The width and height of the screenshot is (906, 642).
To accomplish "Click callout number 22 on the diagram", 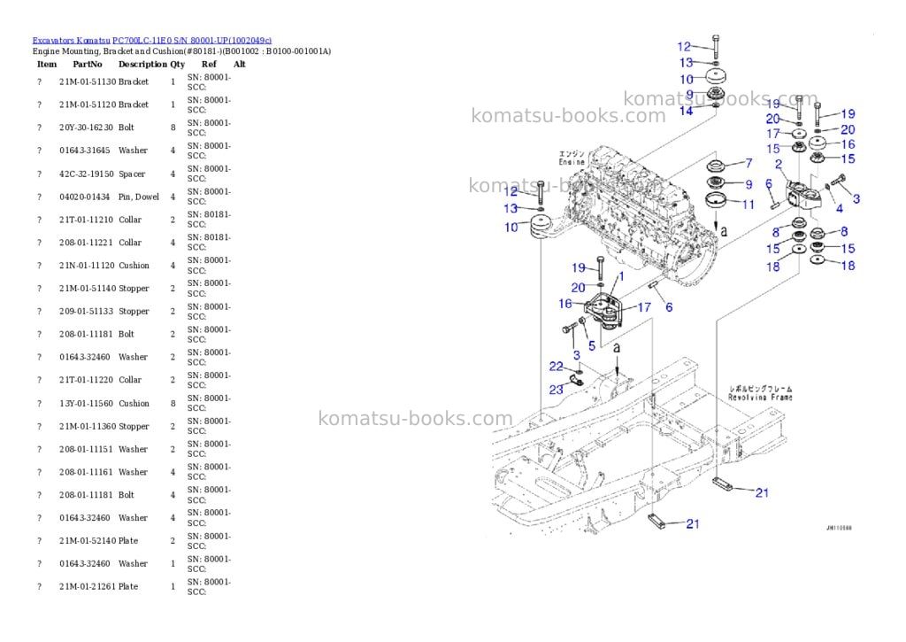I will tap(556, 367).
